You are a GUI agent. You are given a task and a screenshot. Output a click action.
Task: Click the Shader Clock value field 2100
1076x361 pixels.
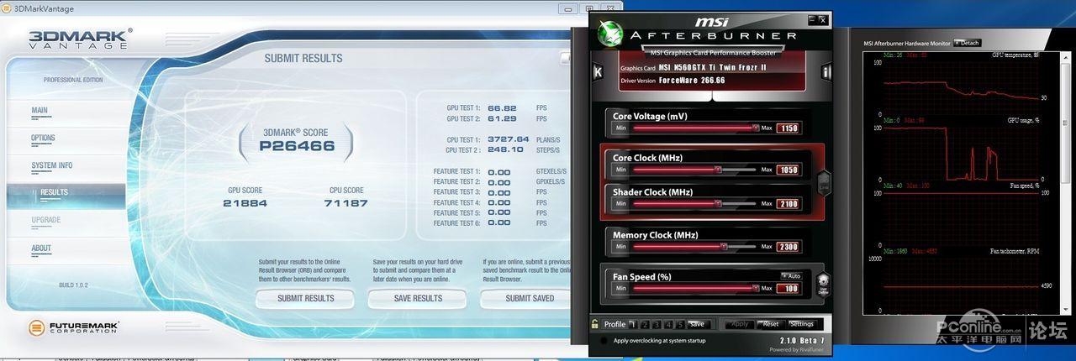coord(788,203)
